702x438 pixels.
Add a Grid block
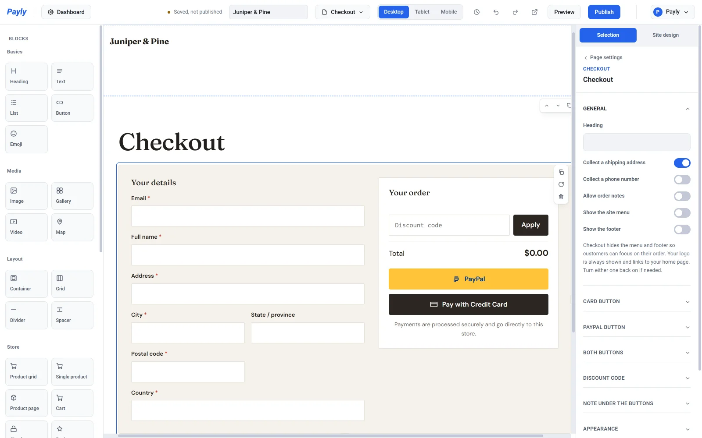coord(72,284)
